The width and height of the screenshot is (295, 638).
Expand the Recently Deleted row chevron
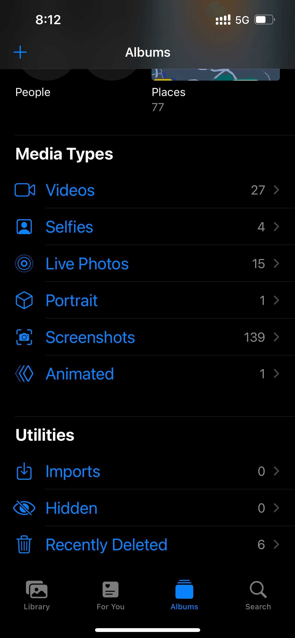276,545
